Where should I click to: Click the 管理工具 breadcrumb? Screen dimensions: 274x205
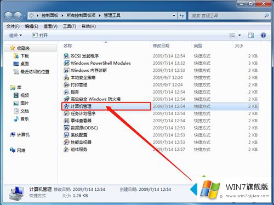click(112, 15)
